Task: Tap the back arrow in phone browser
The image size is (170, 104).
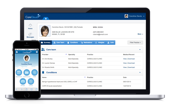Action: click(16, 89)
